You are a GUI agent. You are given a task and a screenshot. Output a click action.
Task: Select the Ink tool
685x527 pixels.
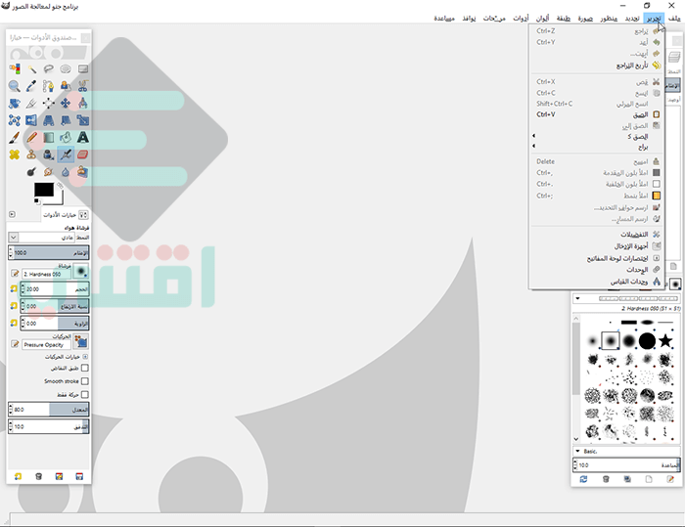(49, 154)
